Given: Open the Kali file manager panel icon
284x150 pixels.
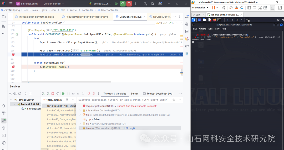Looking at the screenshot, I should tap(205, 20).
